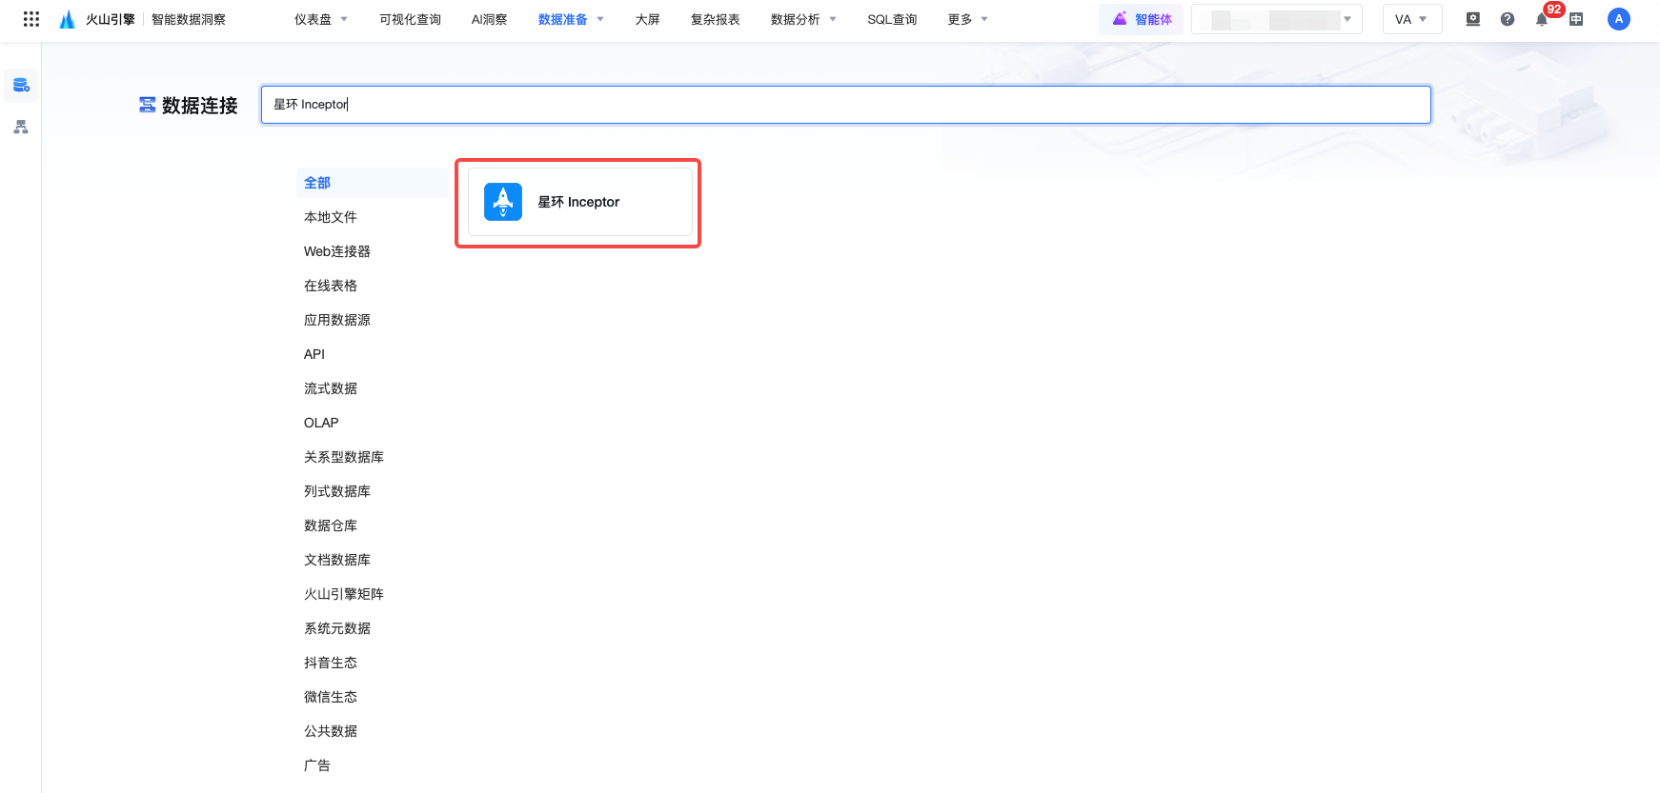Click in the data connection search field

[846, 105]
